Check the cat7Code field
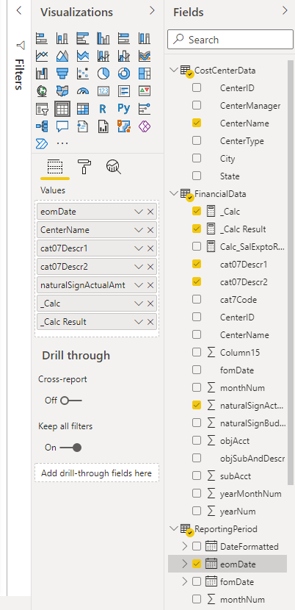Image resolution: width=295 pixels, height=610 pixels. (x=197, y=299)
